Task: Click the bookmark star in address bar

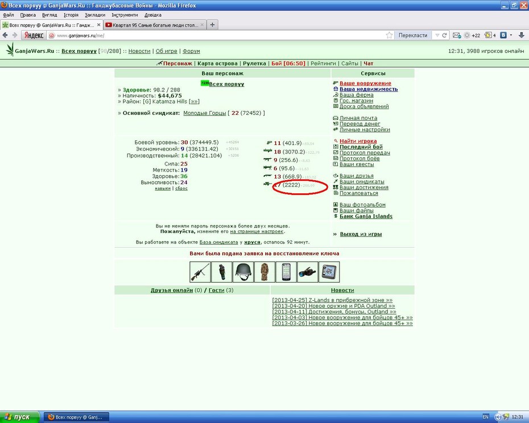Action: 389,35
